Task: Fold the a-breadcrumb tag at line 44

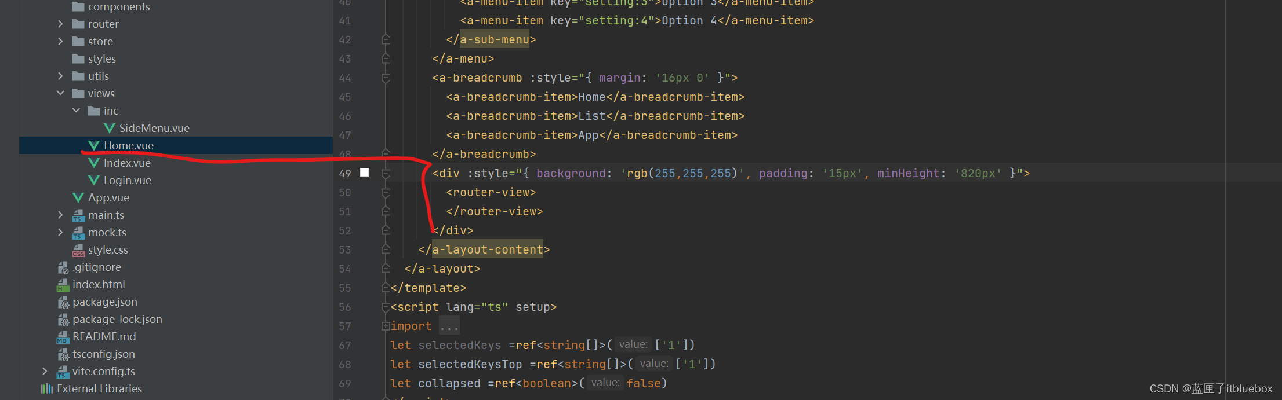Action: click(x=386, y=78)
